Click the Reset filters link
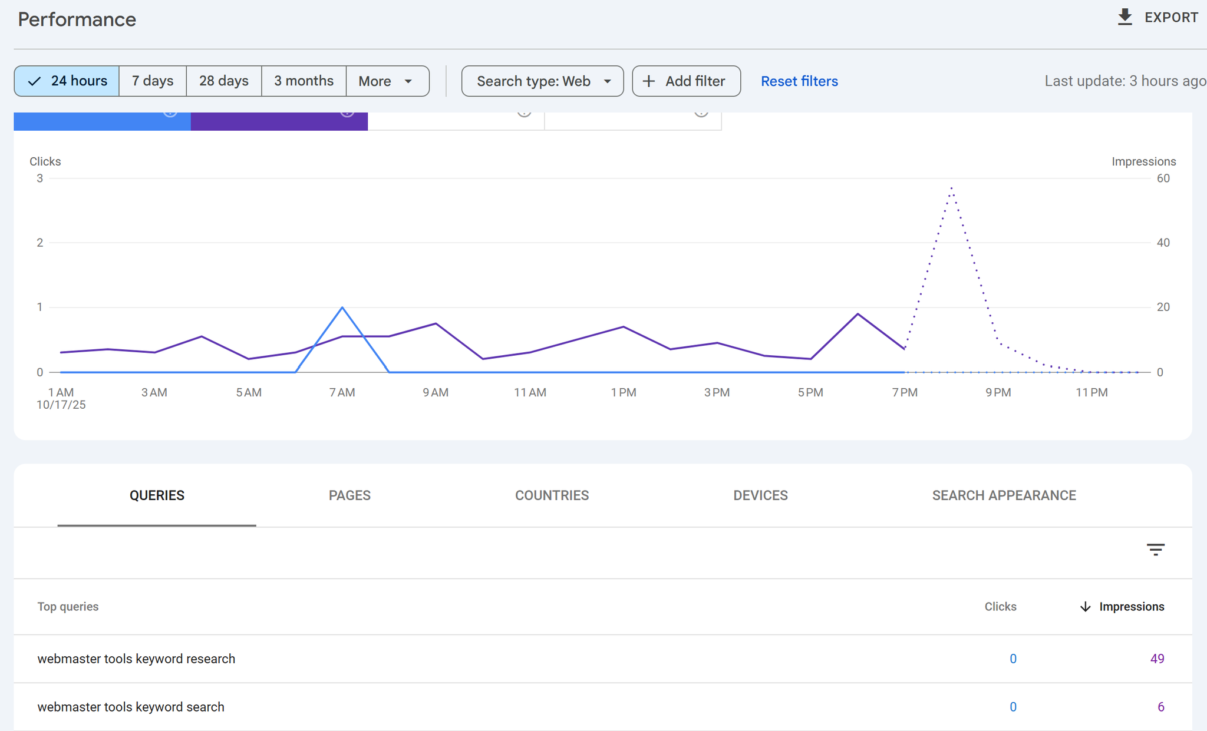Viewport: 1207px width, 731px height. tap(799, 81)
